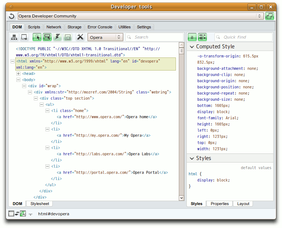Screen dimensions: 282x228
Task: Collapse the li containing Opera Portal link
Action: click(x=47, y=166)
